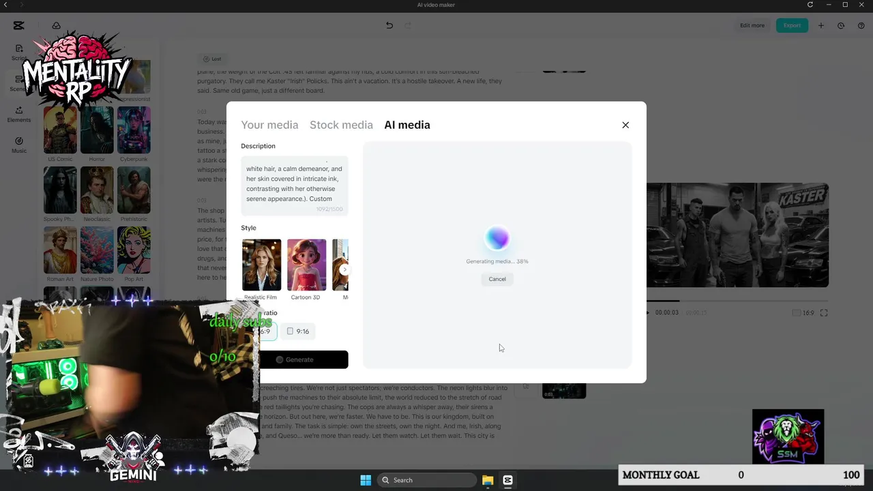Screen dimensions: 873x491
Task: Enter fullscreen preview mode
Action: click(824, 313)
